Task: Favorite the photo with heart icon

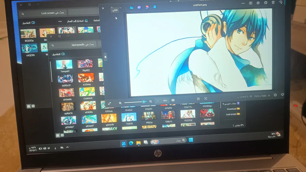Action: pyautogui.click(x=283, y=94)
